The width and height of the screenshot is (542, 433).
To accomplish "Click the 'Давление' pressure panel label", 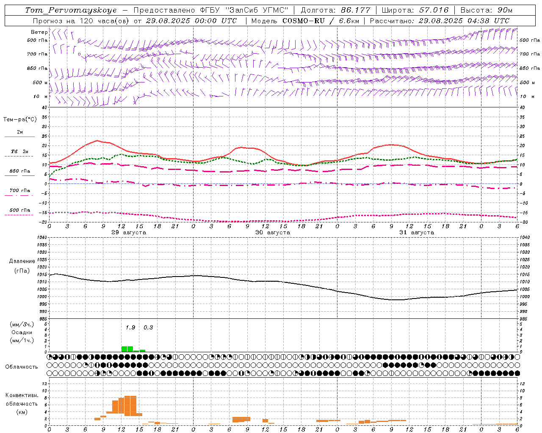I will point(22,261).
